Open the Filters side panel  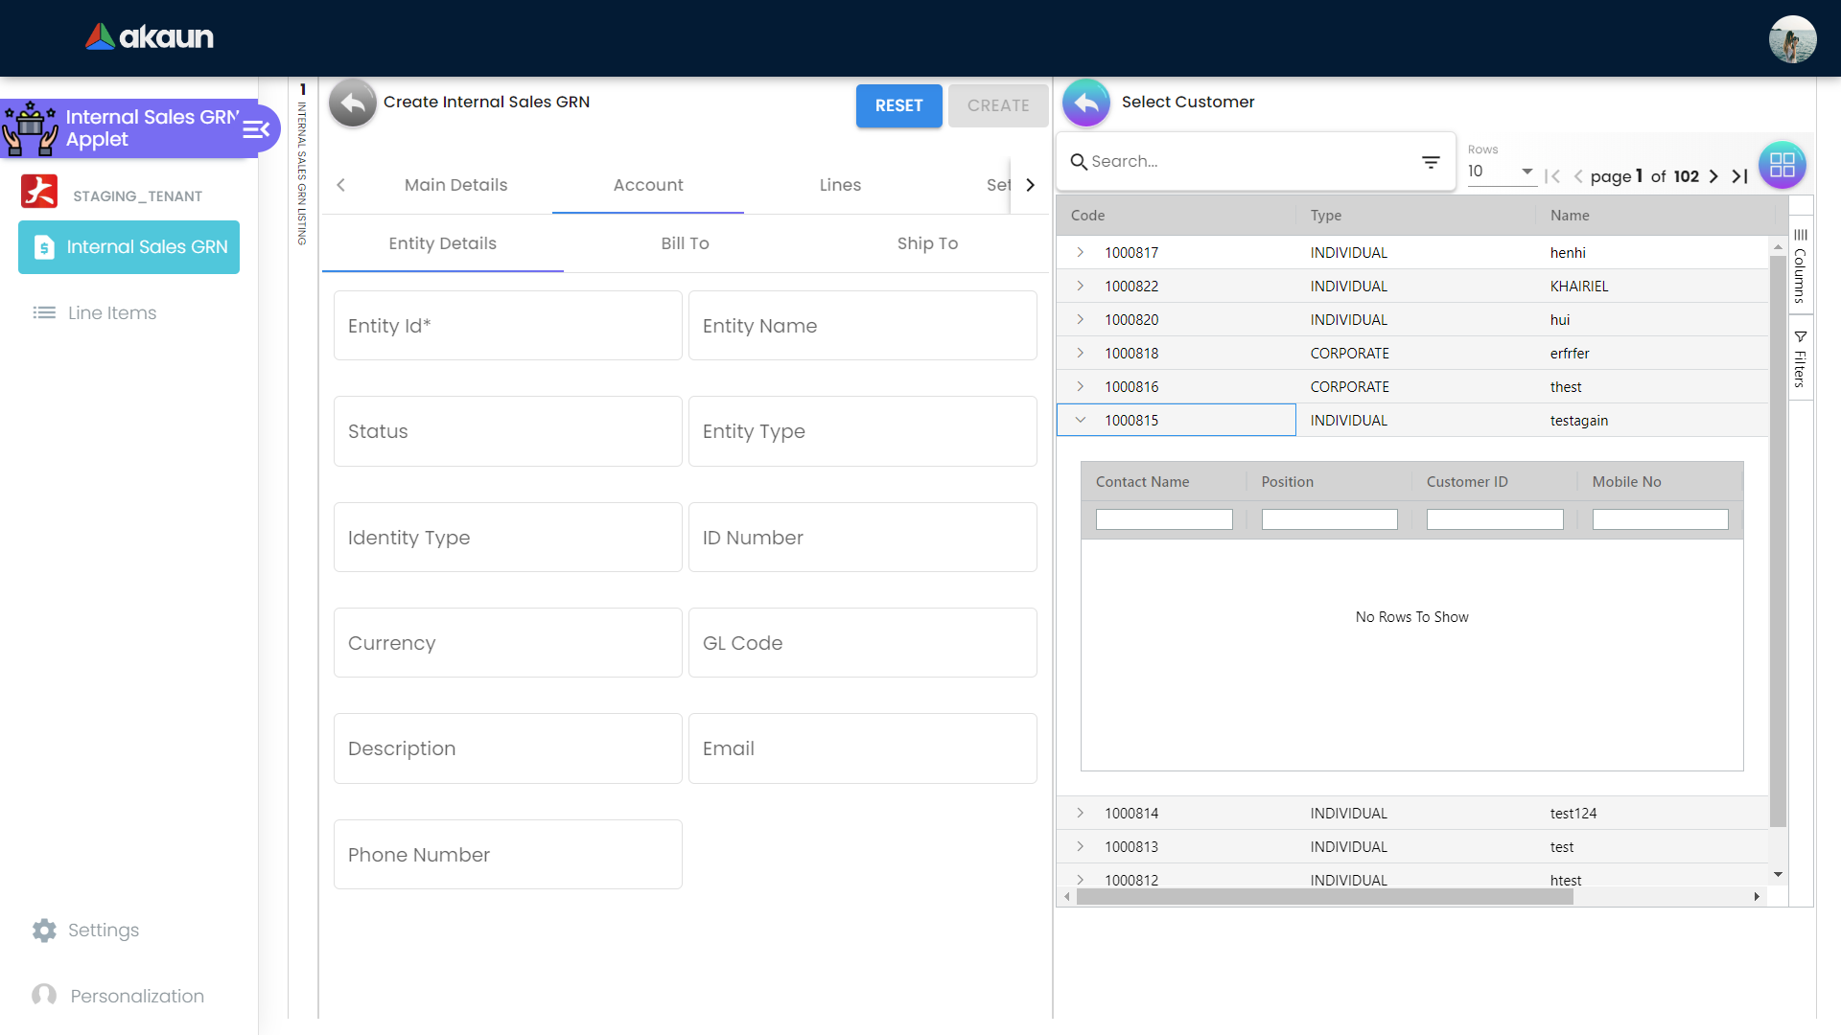click(x=1801, y=359)
